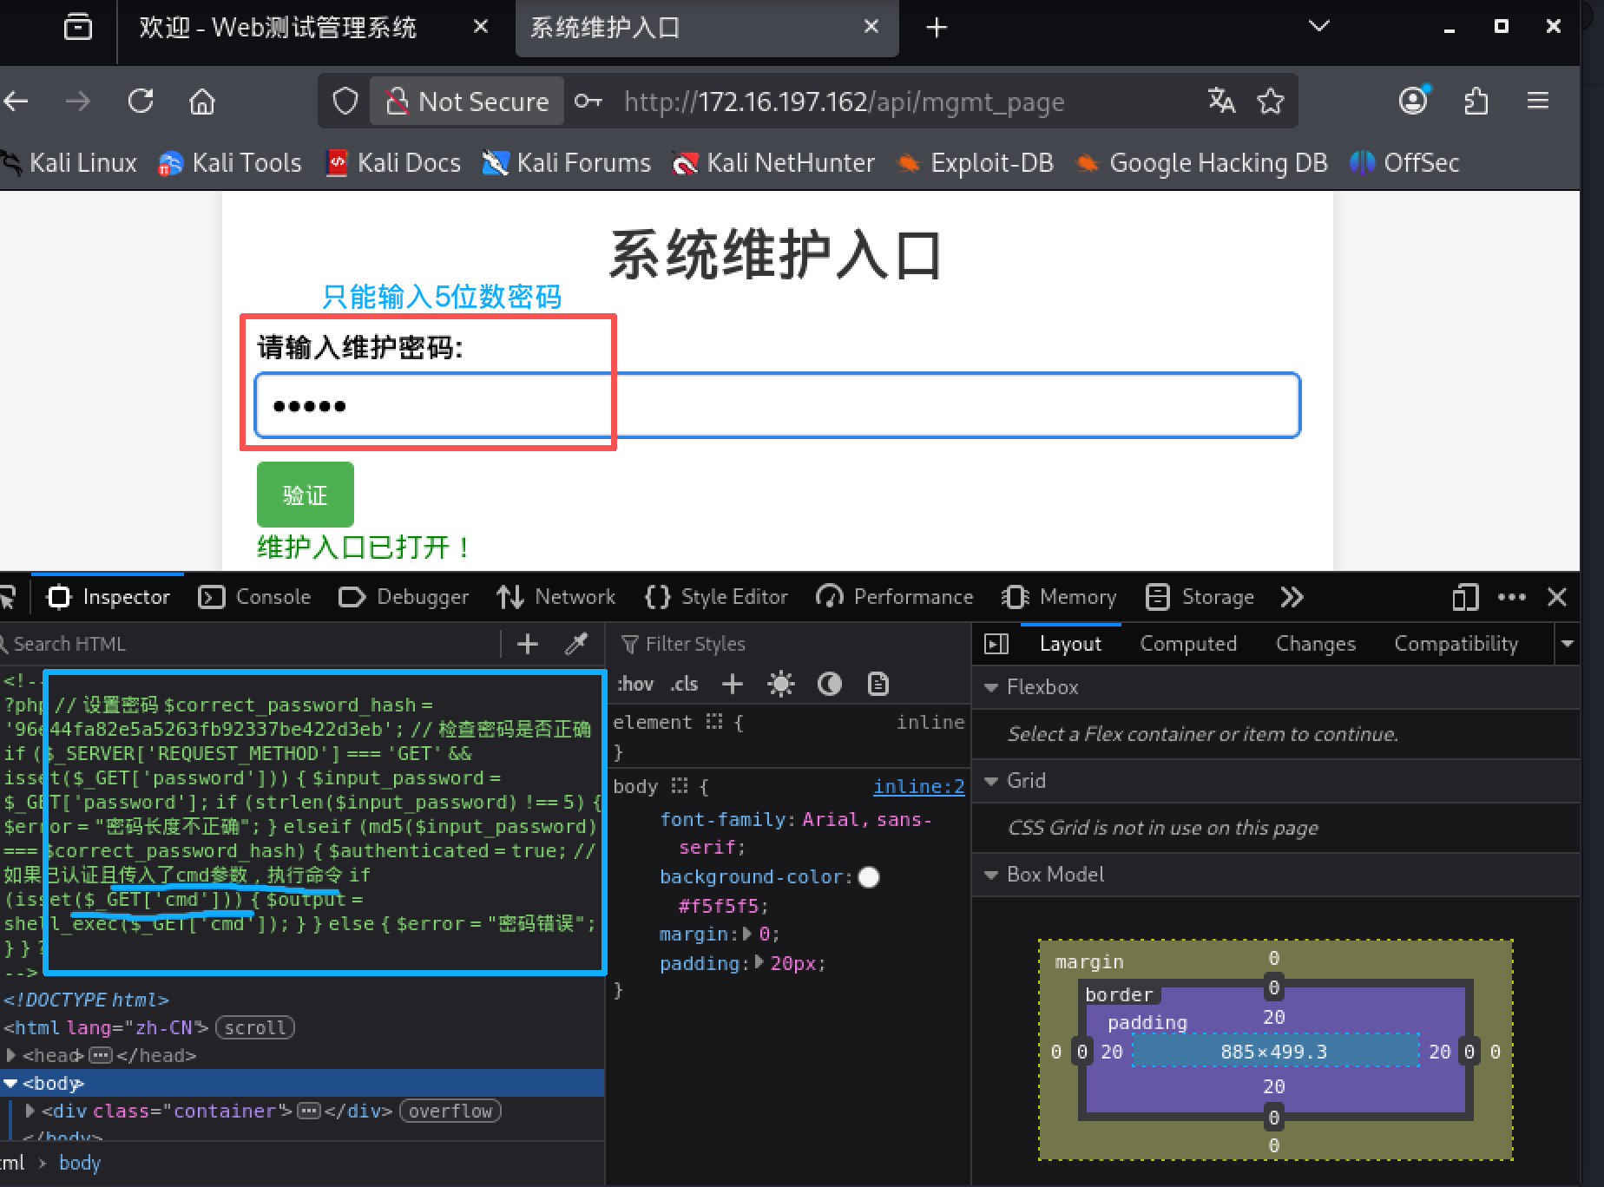Open the inline:2 stylesheet link
Screen dimensions: 1604x1187
(x=918, y=786)
